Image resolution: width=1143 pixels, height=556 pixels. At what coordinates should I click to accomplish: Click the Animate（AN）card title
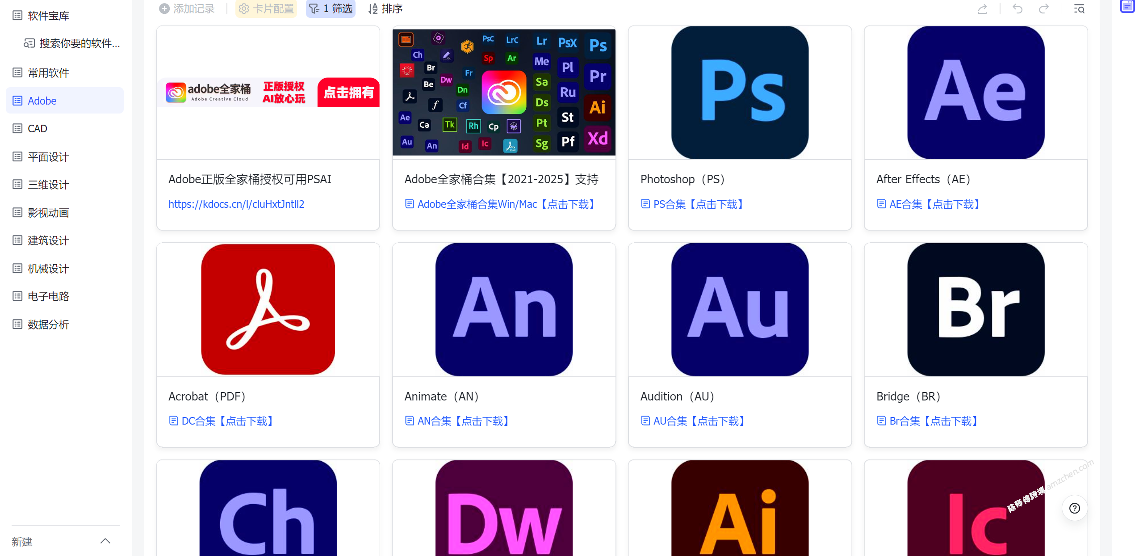(441, 396)
